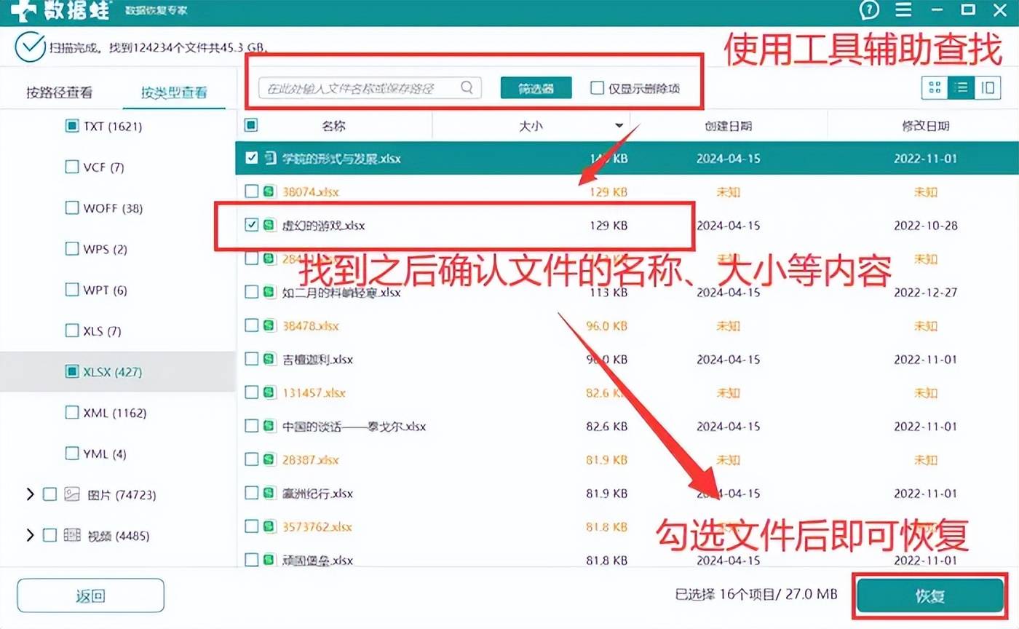Select the YML (4) type row

[118, 454]
